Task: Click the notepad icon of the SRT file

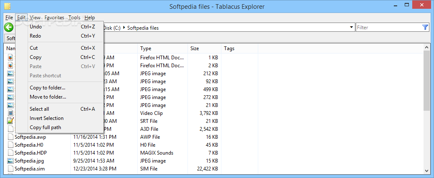Action: (10, 121)
